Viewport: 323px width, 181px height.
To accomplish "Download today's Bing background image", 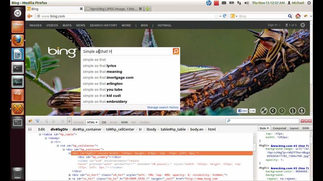I will click(x=302, y=111).
